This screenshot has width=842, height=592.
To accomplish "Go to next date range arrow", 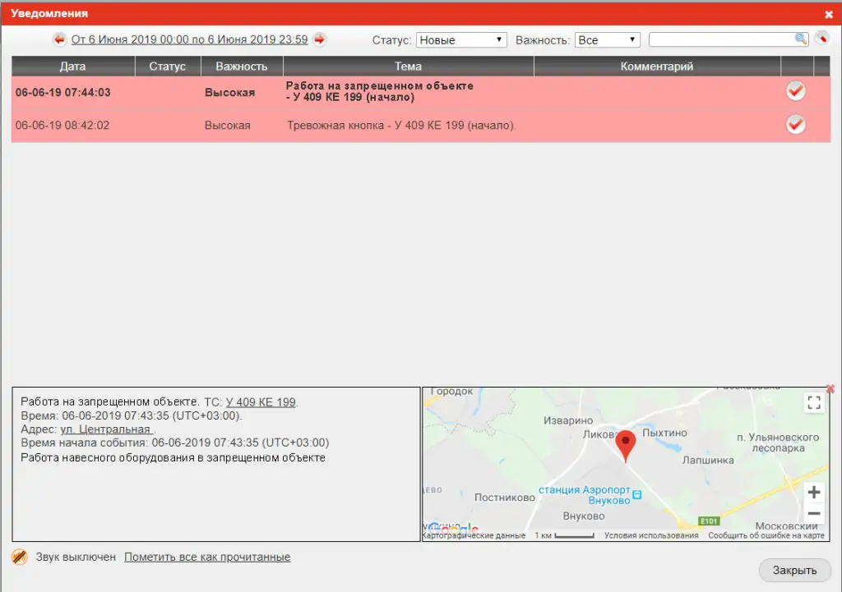I will [x=320, y=39].
